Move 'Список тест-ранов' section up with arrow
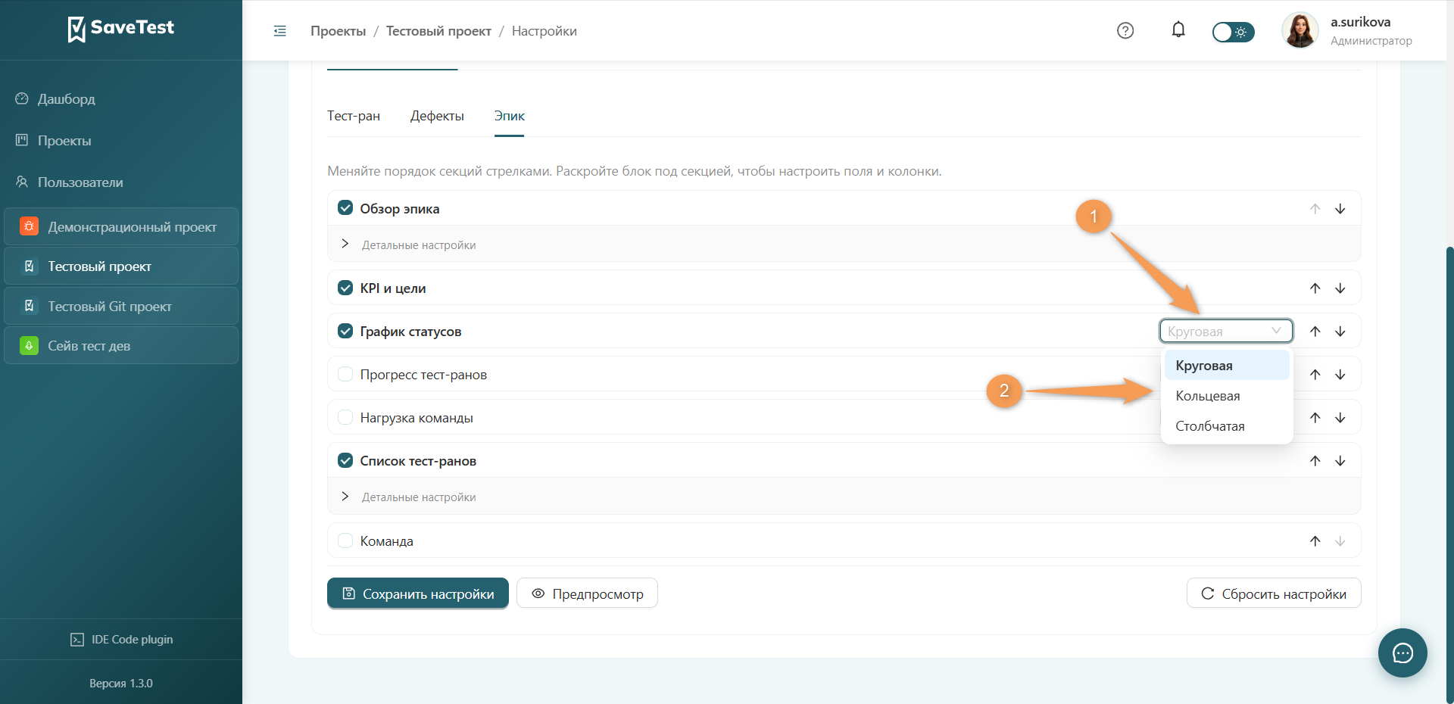The image size is (1454, 704). [1315, 461]
